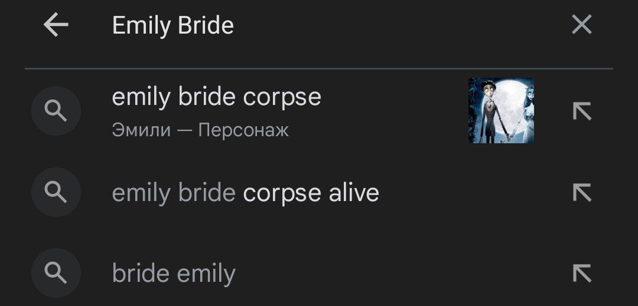
Task: Open the Corpse Bride character thumbnail
Action: pos(501,111)
